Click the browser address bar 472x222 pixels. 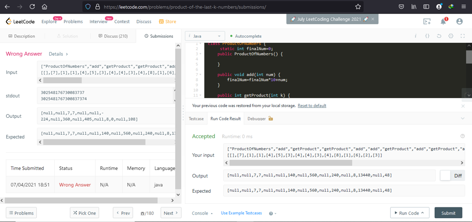point(223,7)
